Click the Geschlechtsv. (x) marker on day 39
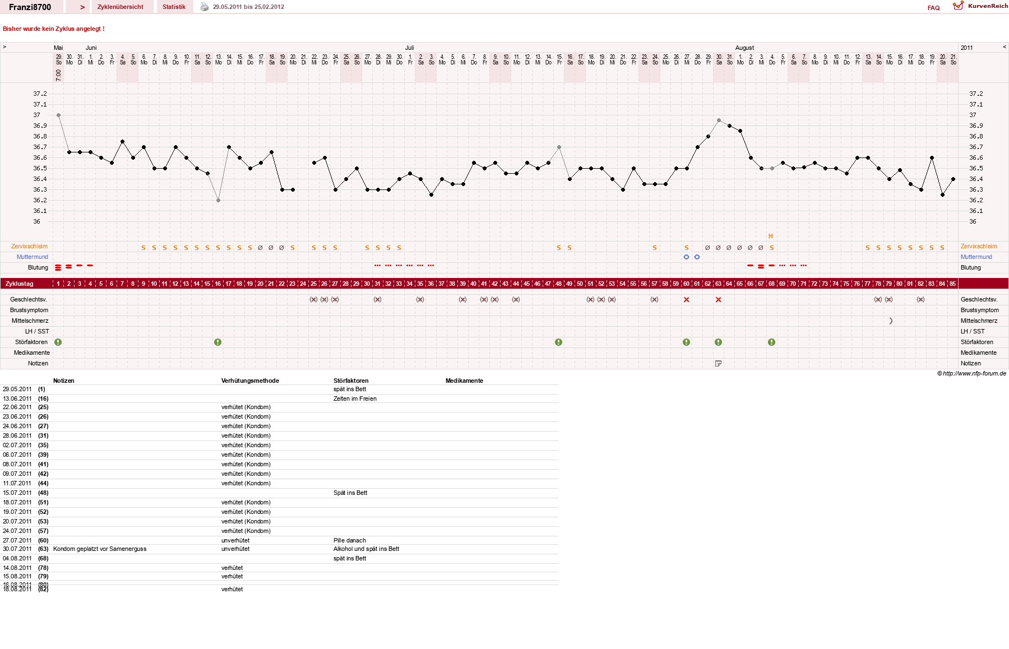 (x=462, y=299)
